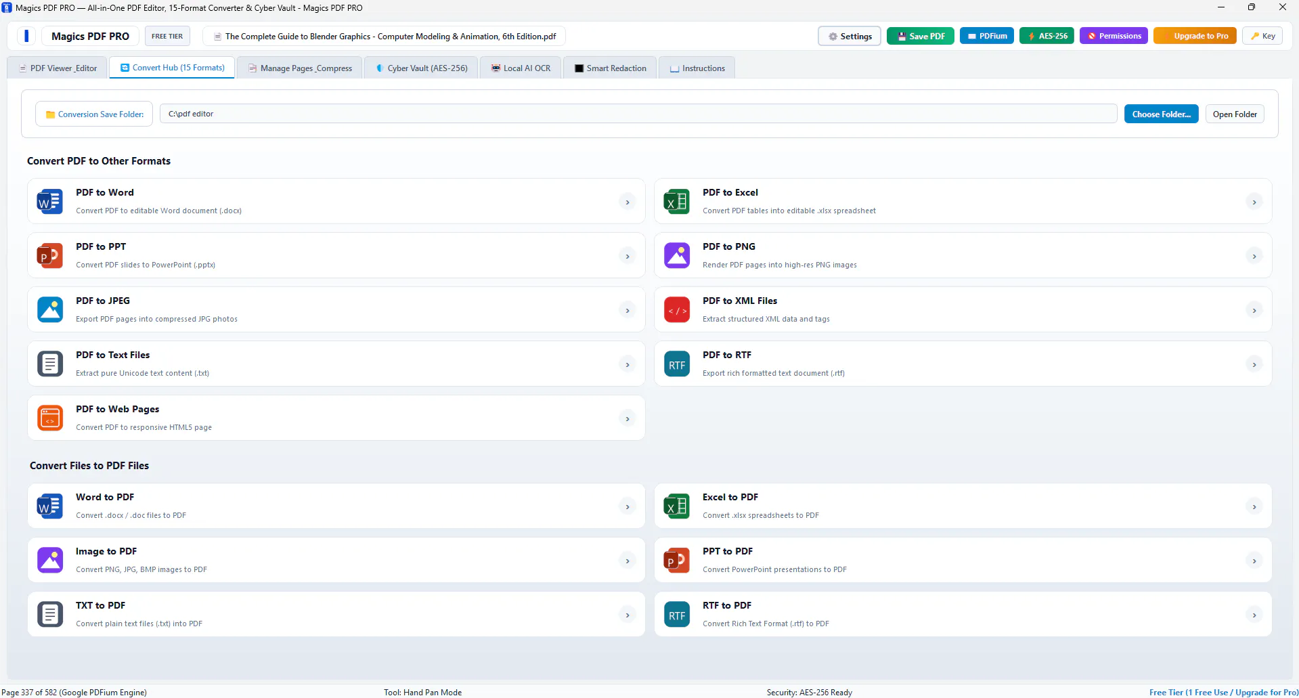The height and width of the screenshot is (698, 1299).
Task: Click the red code icon on PDF to XML card
Action: [677, 310]
